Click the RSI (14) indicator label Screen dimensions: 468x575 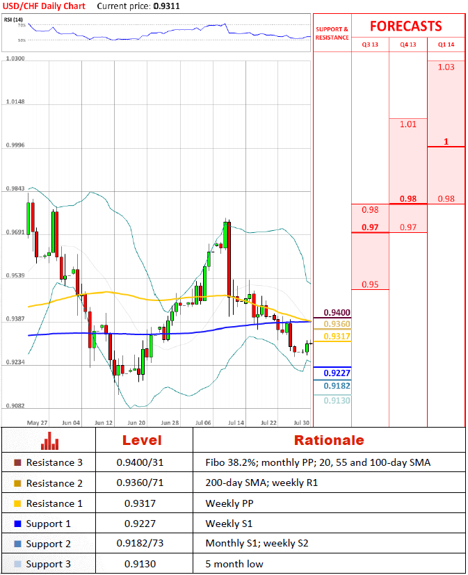[14, 19]
